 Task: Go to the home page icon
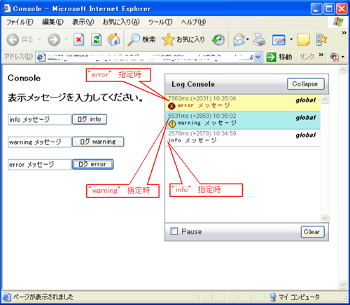[113, 39]
